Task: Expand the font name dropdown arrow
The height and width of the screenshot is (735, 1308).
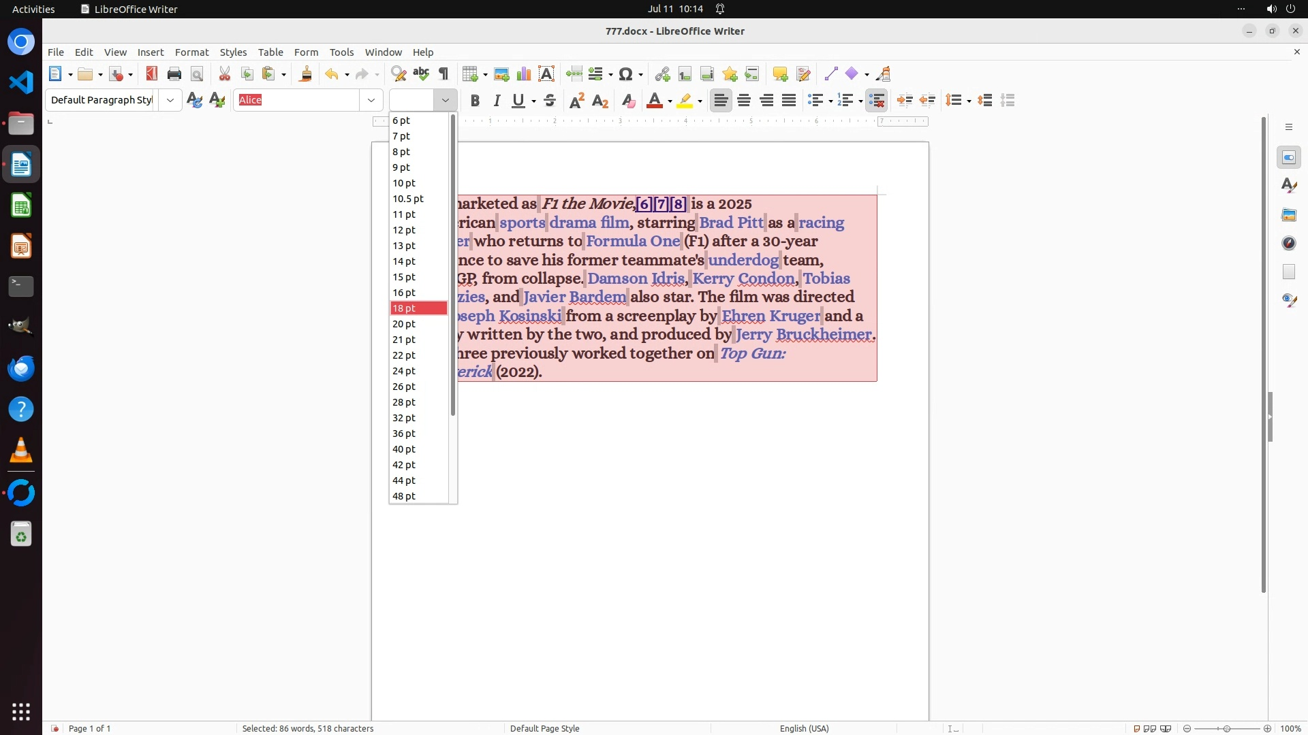Action: click(371, 100)
